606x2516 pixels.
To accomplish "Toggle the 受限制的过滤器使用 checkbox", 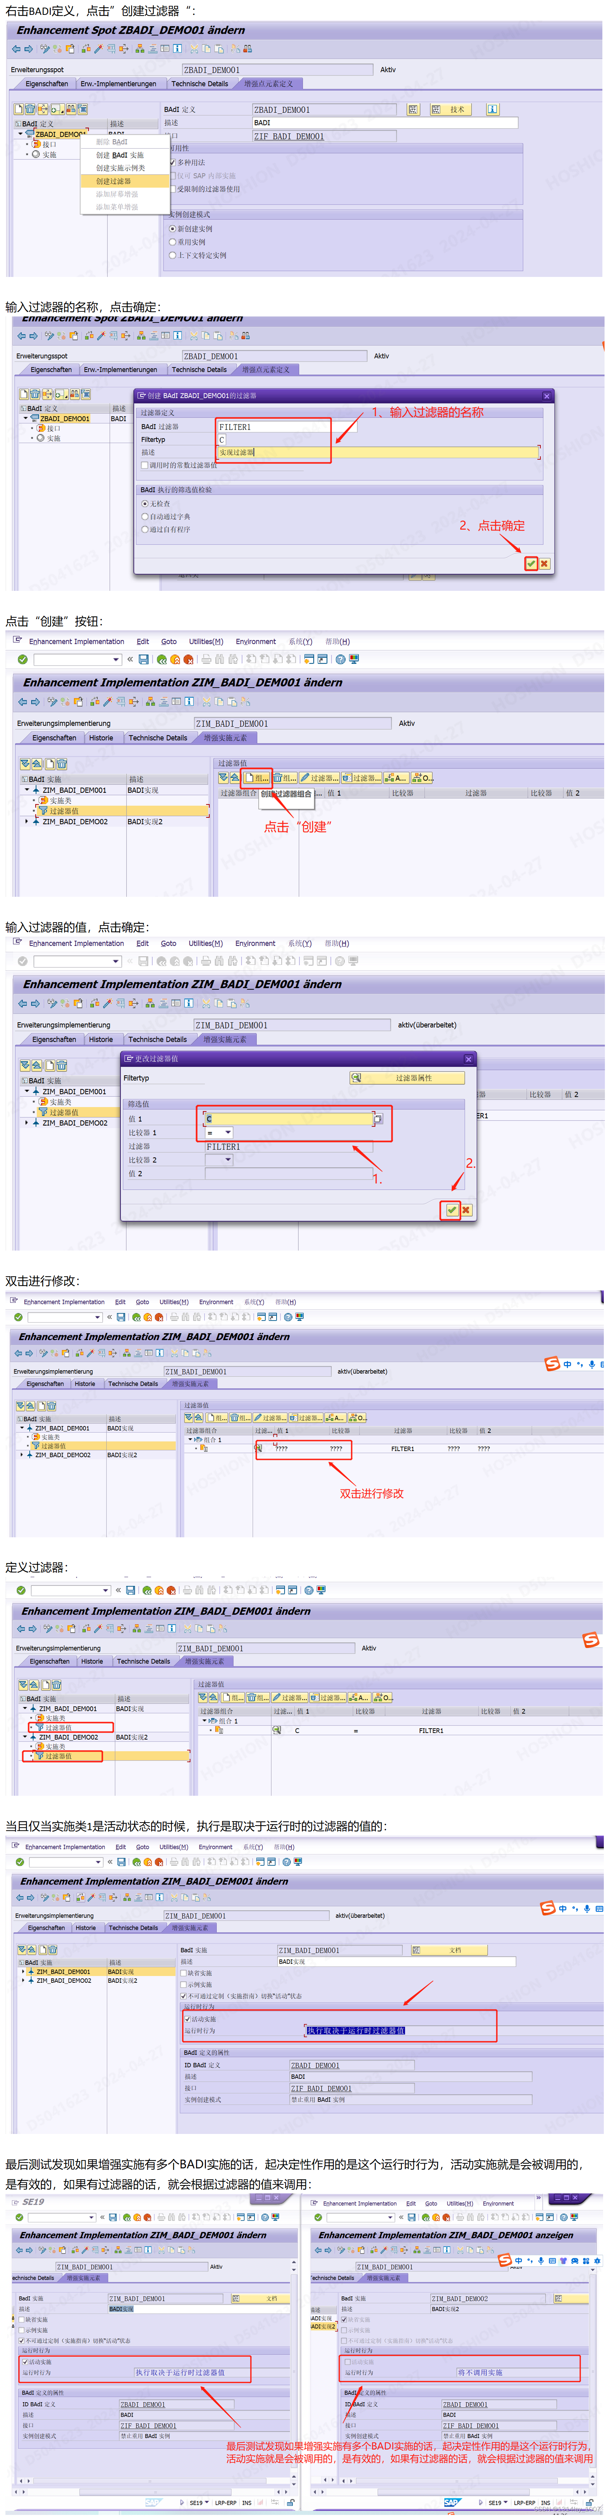I will click(174, 190).
